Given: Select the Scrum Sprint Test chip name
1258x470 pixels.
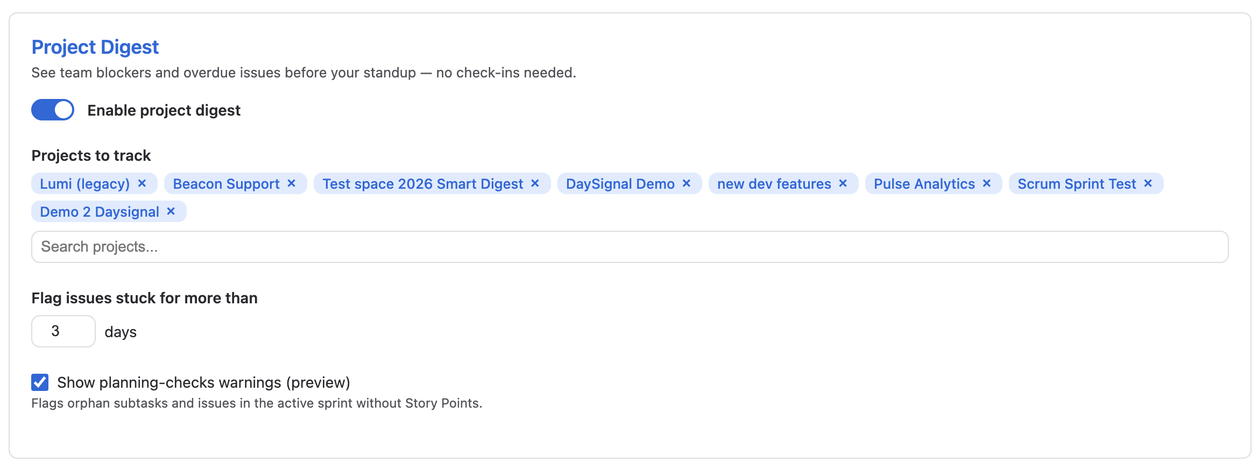Looking at the screenshot, I should click(1077, 184).
